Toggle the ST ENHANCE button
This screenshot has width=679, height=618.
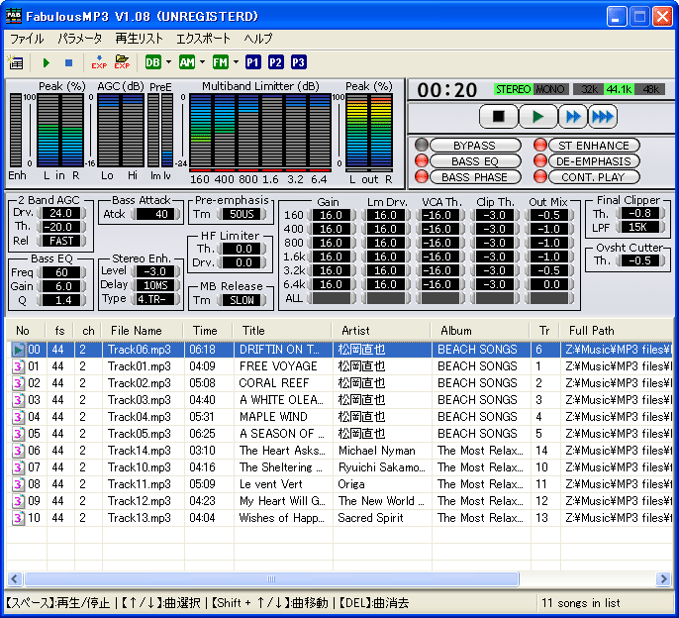[x=594, y=146]
